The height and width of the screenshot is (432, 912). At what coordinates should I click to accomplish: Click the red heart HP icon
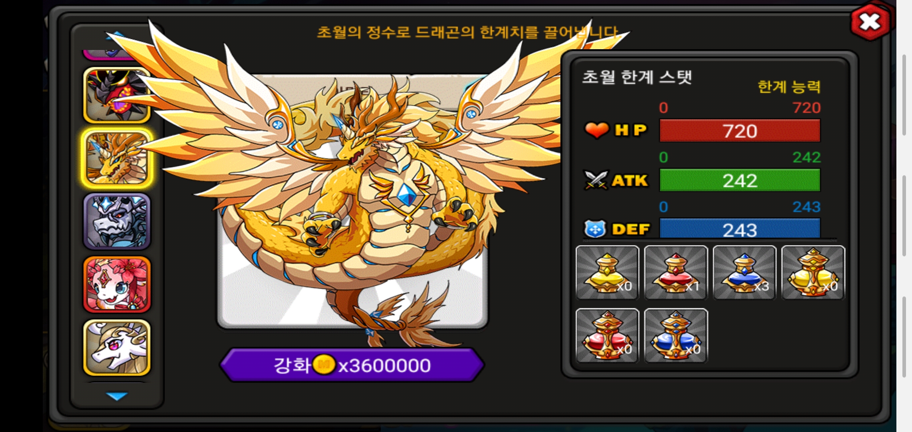tap(596, 130)
